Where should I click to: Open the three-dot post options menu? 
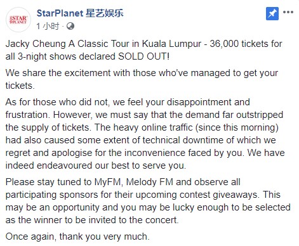tap(288, 12)
